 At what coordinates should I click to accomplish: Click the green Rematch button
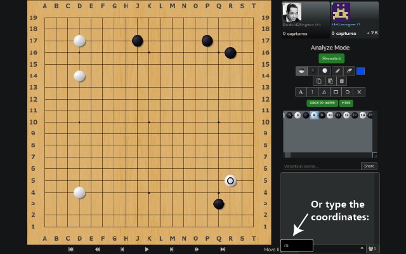[331, 58]
